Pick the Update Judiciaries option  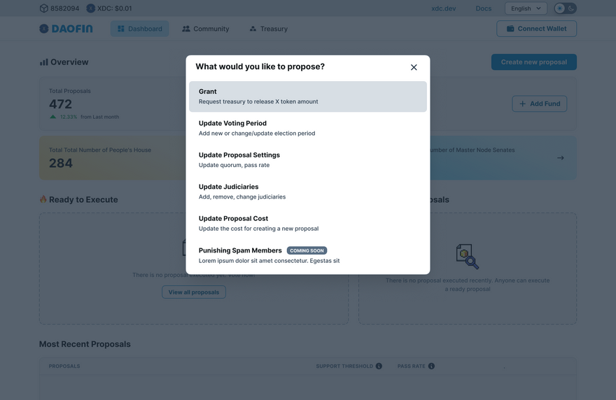[307, 192]
